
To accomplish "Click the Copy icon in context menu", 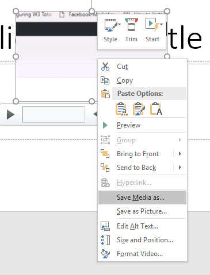I will 105,80.
